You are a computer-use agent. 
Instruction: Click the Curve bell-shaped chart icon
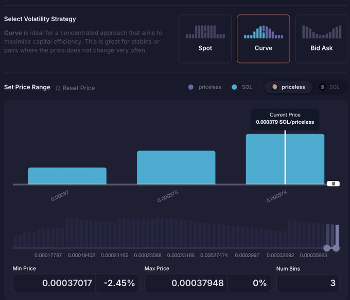tap(264, 32)
